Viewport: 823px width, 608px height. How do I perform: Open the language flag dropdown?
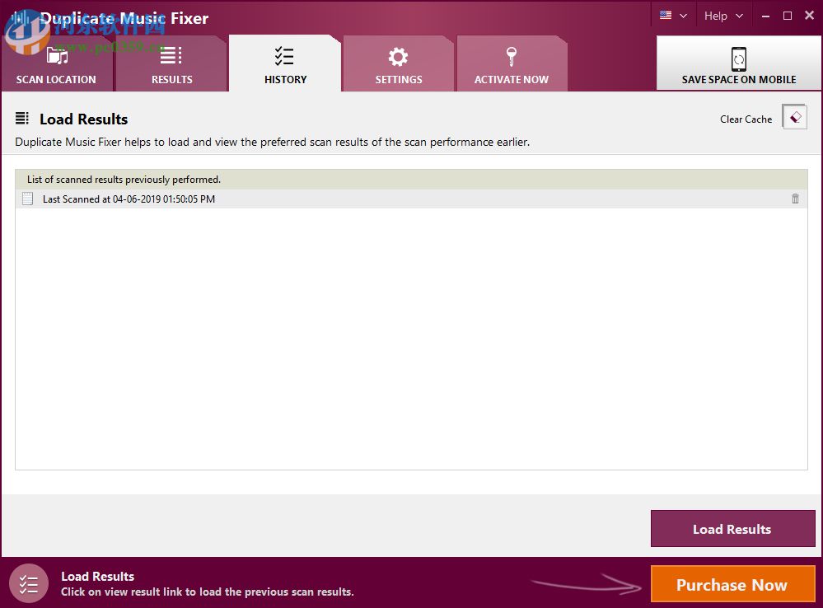click(x=673, y=16)
